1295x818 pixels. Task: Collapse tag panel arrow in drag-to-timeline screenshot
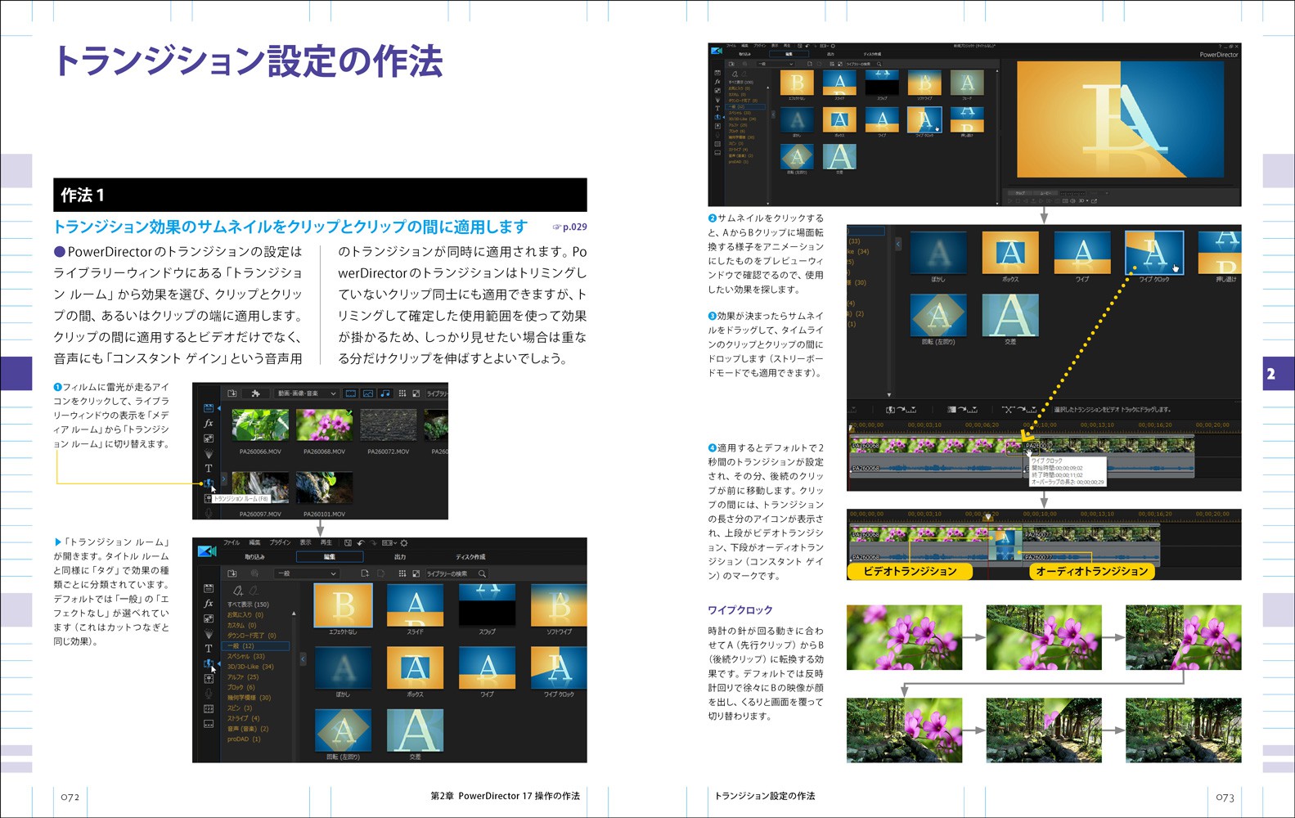(x=897, y=244)
